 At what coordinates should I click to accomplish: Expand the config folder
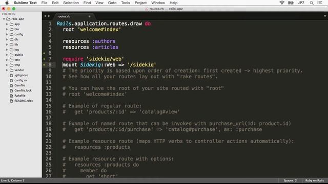tap(7, 34)
